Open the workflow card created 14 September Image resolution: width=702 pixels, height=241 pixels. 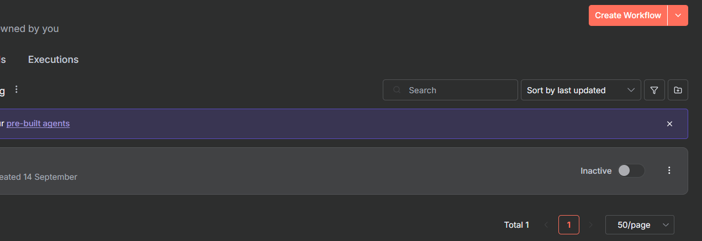[276, 171]
